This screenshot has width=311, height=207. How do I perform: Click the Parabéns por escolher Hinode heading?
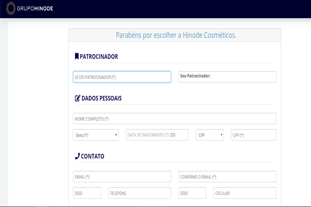click(175, 35)
